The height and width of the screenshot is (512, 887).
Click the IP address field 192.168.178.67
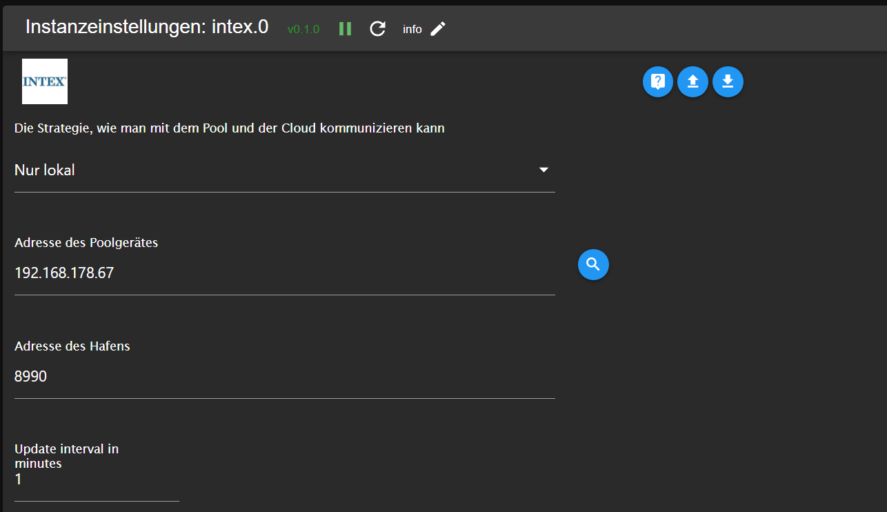[x=284, y=273]
